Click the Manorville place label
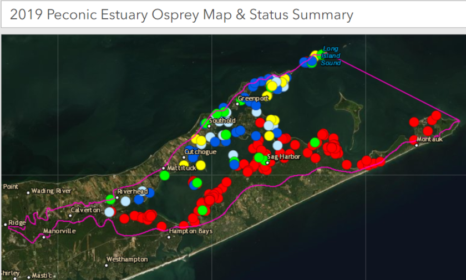The height and width of the screenshot is (280, 466). [x=59, y=231]
